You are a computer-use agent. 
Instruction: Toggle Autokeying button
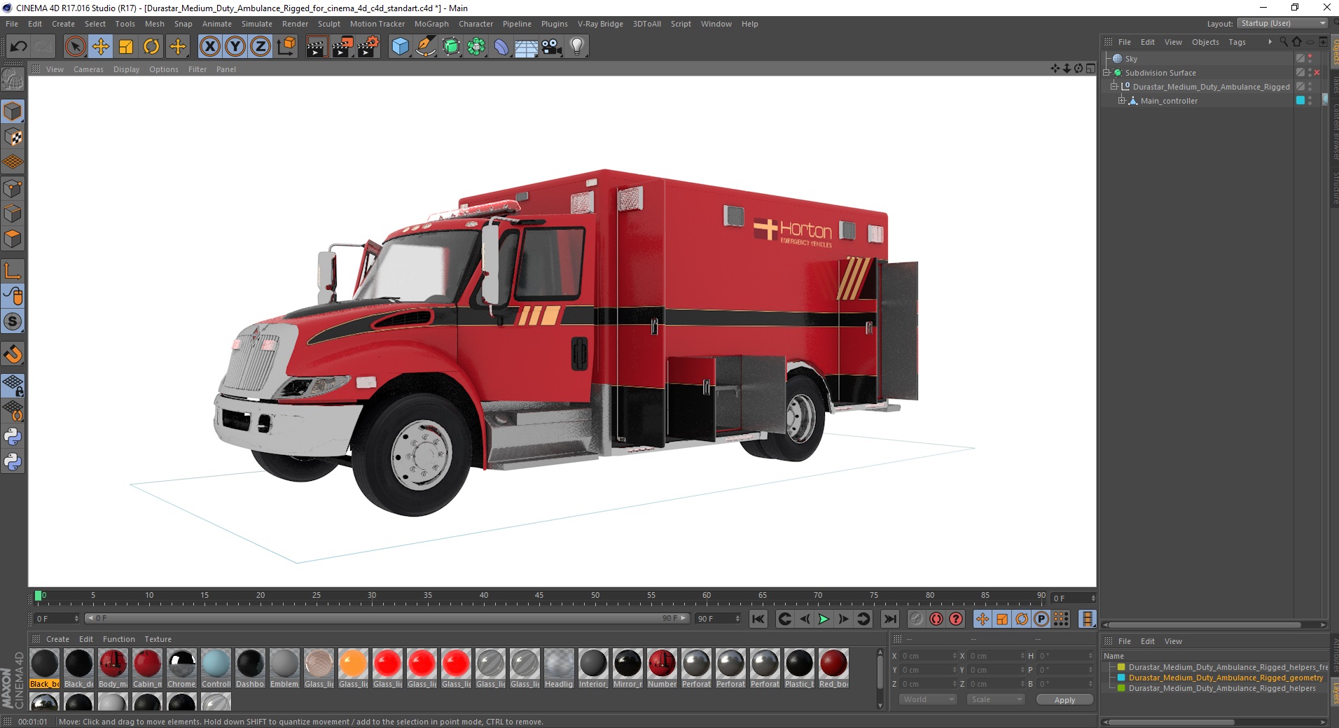pos(936,619)
